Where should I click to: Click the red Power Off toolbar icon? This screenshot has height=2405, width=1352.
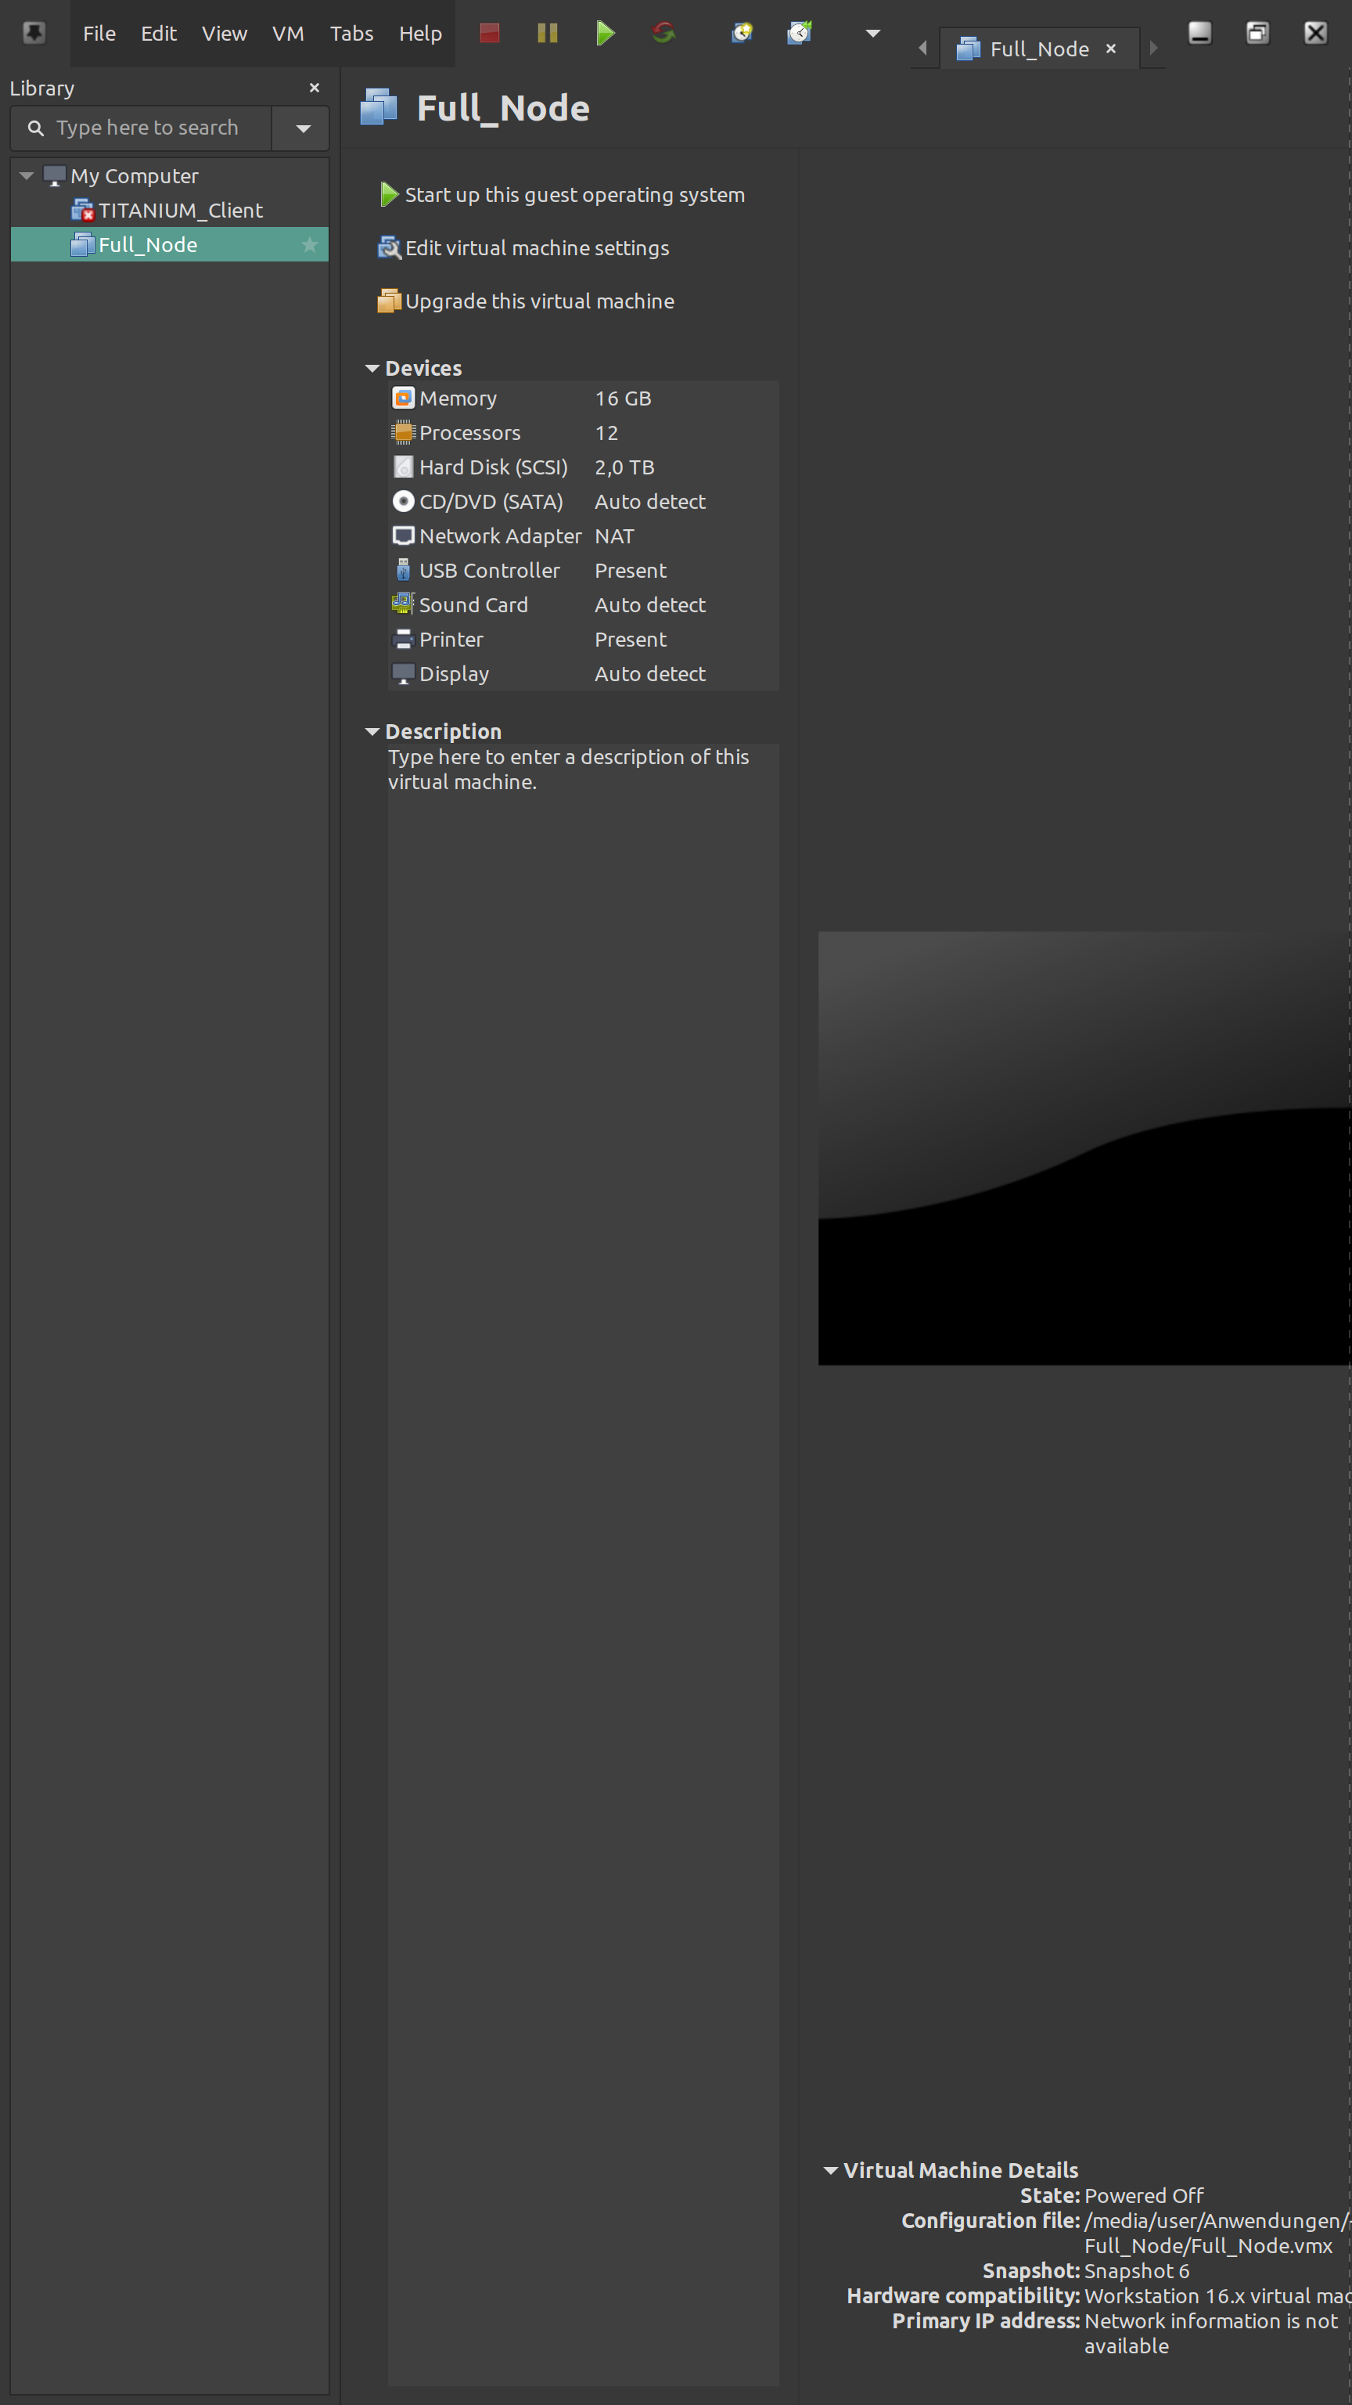coord(489,34)
